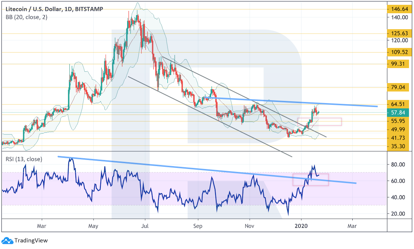Open the TradingView wordmark link
Image resolution: width=414 pixels, height=249 pixels.
pos(31,241)
